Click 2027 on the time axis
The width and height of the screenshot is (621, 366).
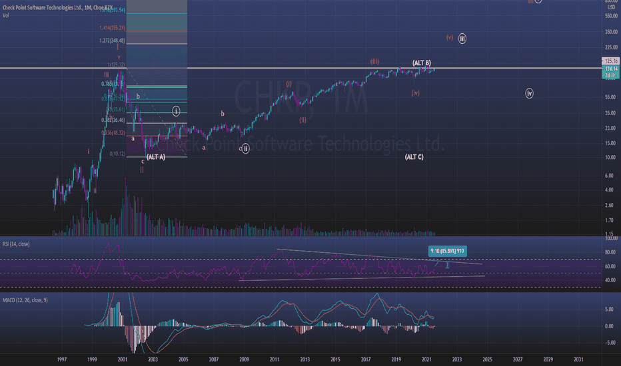[x=518, y=359]
